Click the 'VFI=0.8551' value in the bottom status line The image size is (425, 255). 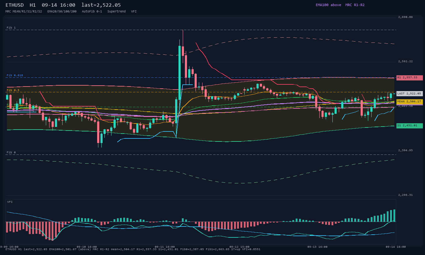pyautogui.click(x=250, y=249)
